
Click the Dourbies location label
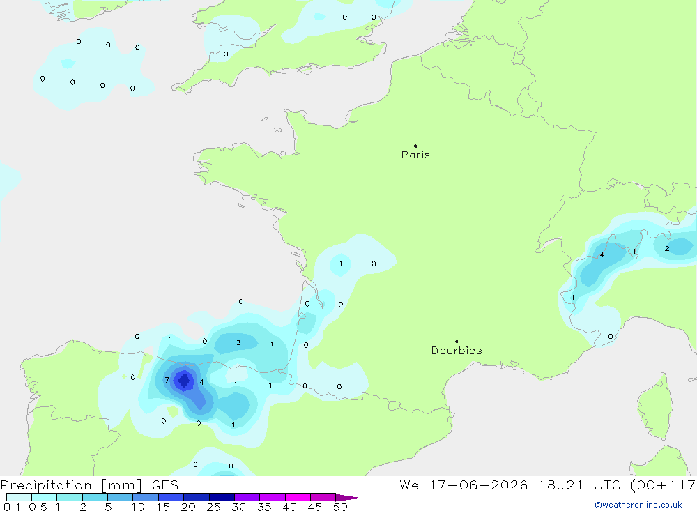pos(457,351)
